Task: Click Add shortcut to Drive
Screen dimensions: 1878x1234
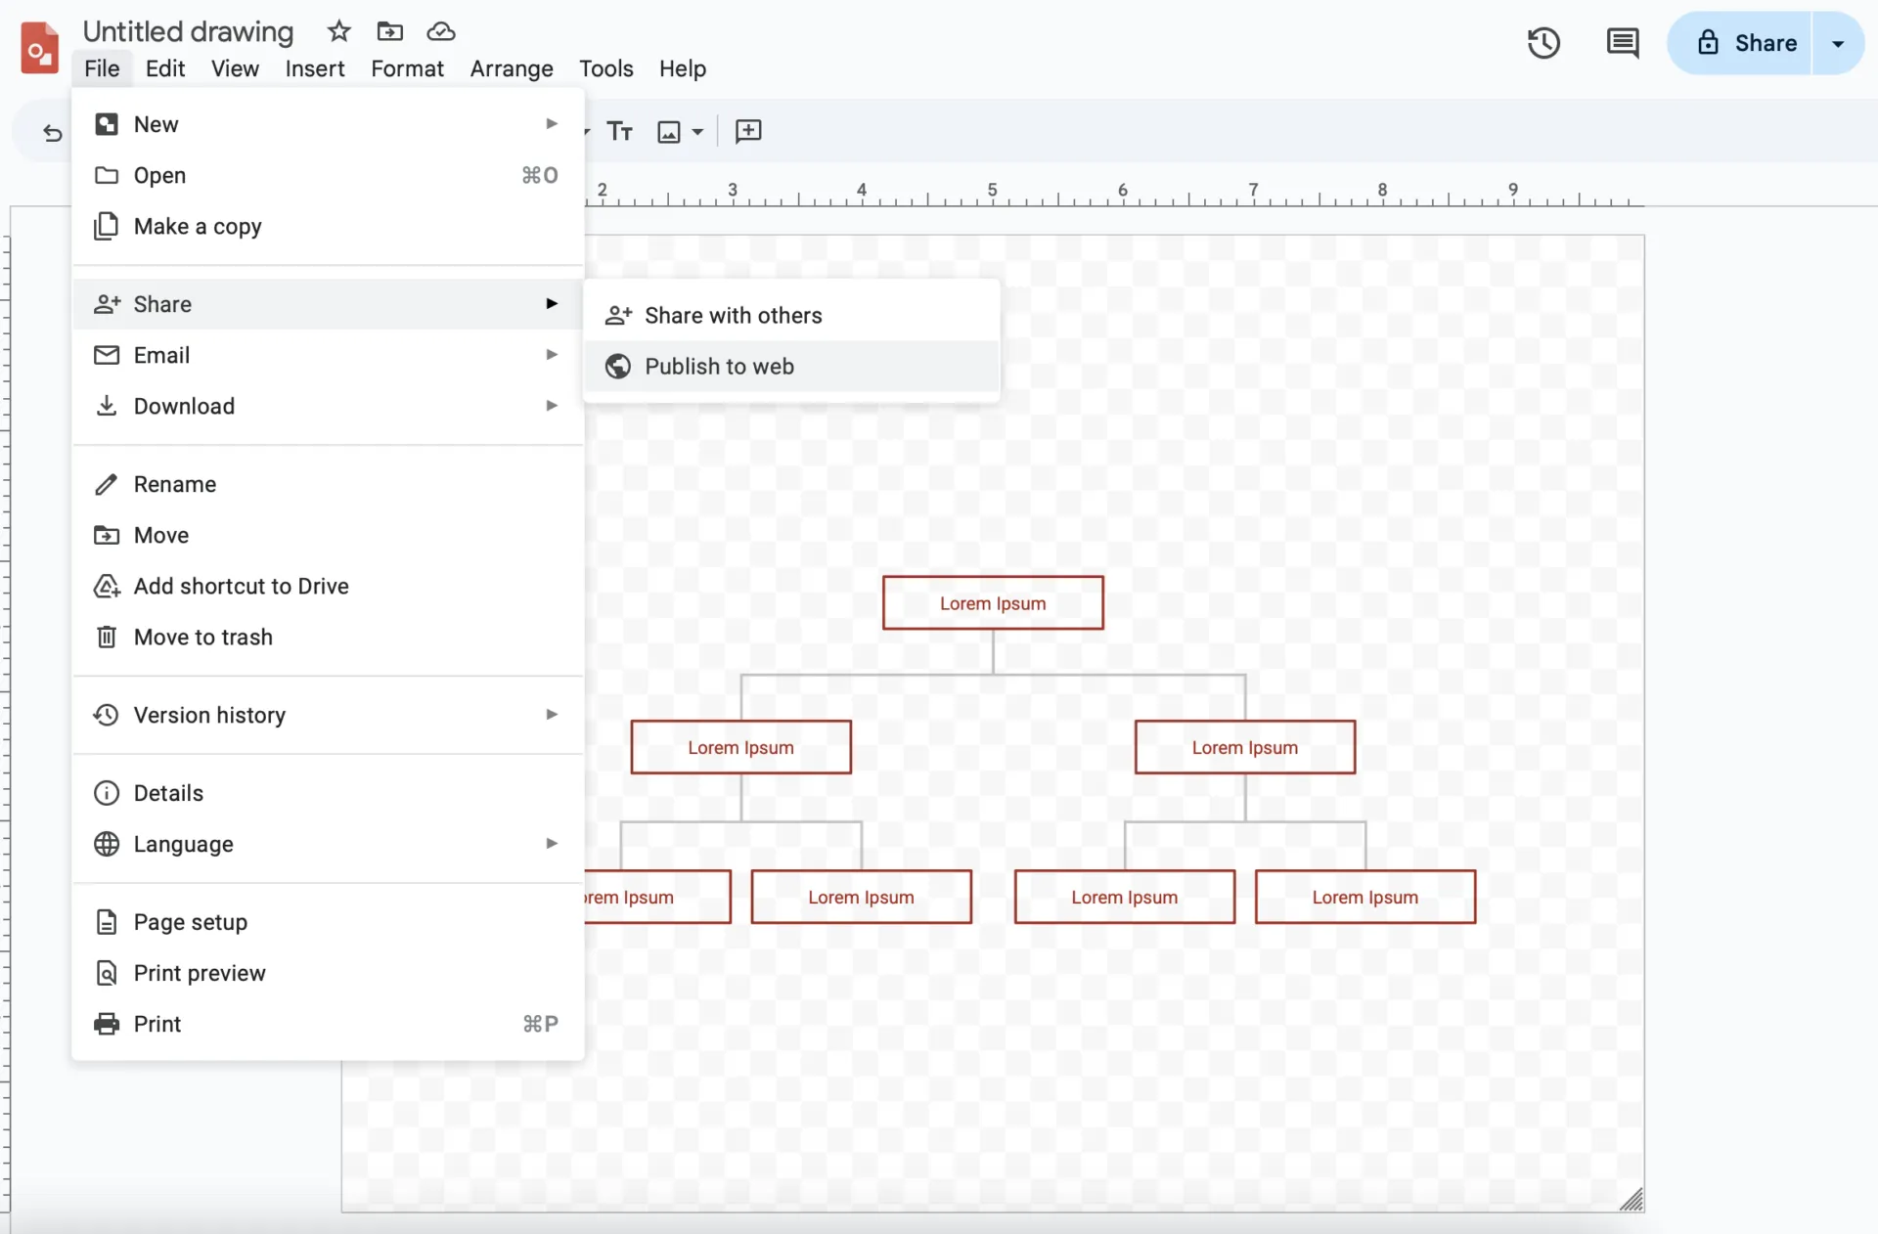Action: [328, 586]
